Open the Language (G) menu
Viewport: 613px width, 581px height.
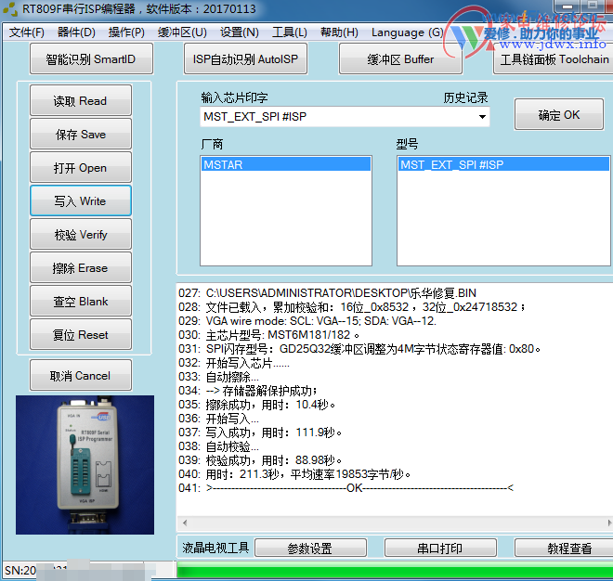click(x=407, y=32)
